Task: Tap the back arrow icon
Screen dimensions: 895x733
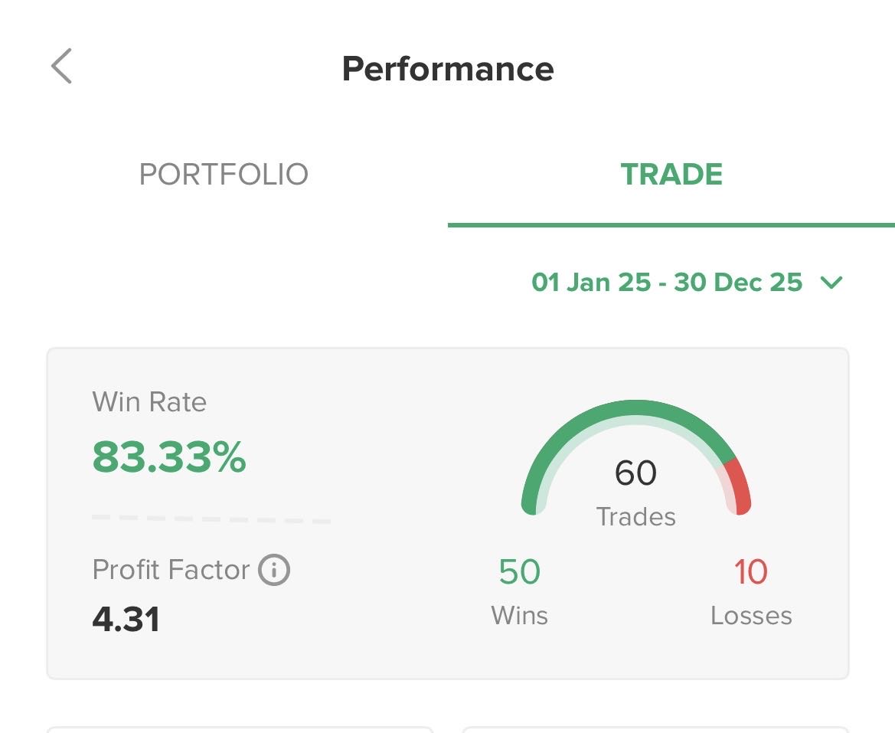Action: click(x=61, y=66)
